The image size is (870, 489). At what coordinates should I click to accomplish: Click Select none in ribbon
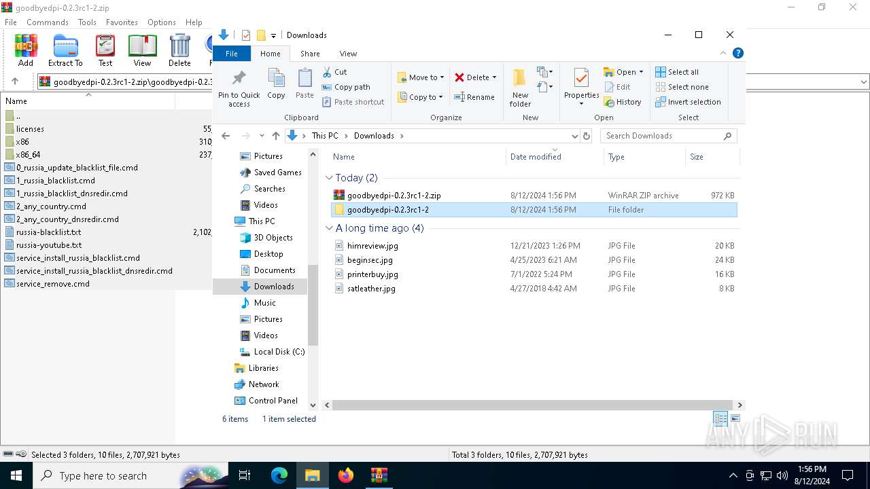point(682,87)
